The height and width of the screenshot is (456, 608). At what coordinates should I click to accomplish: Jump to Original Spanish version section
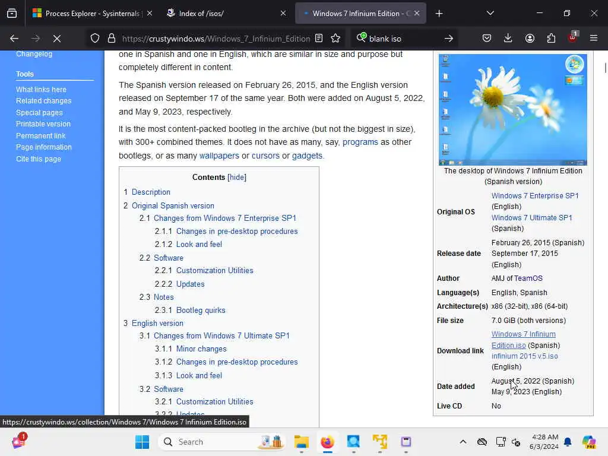pos(173,206)
